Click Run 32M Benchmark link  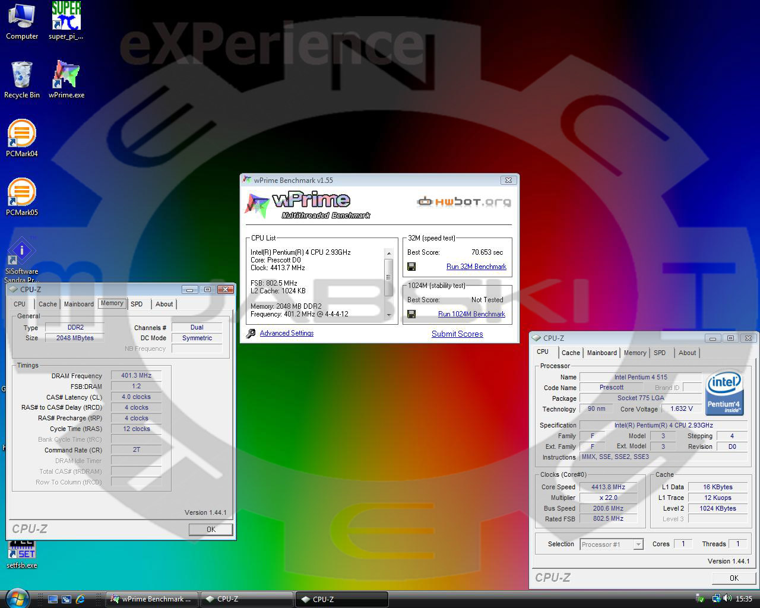[x=476, y=267]
